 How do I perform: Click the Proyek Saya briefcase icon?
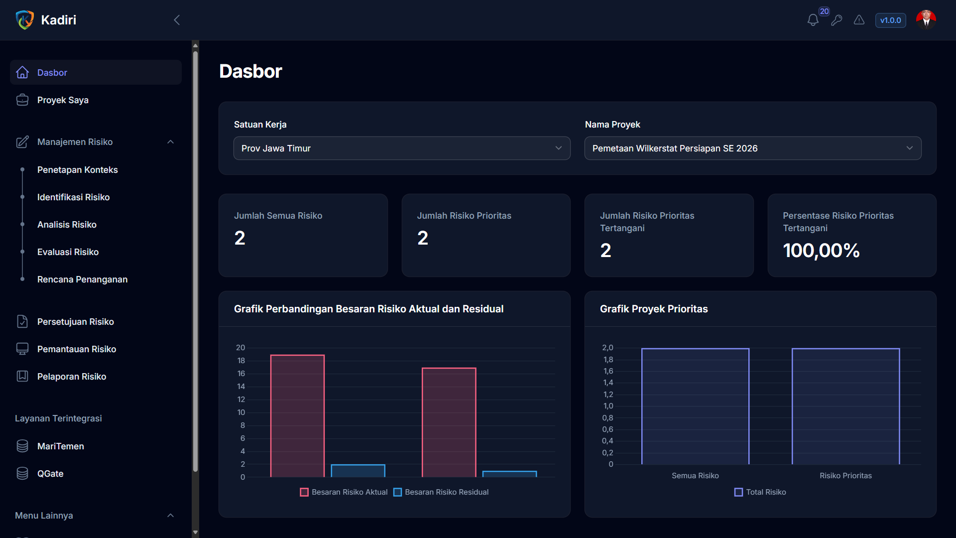(22, 100)
